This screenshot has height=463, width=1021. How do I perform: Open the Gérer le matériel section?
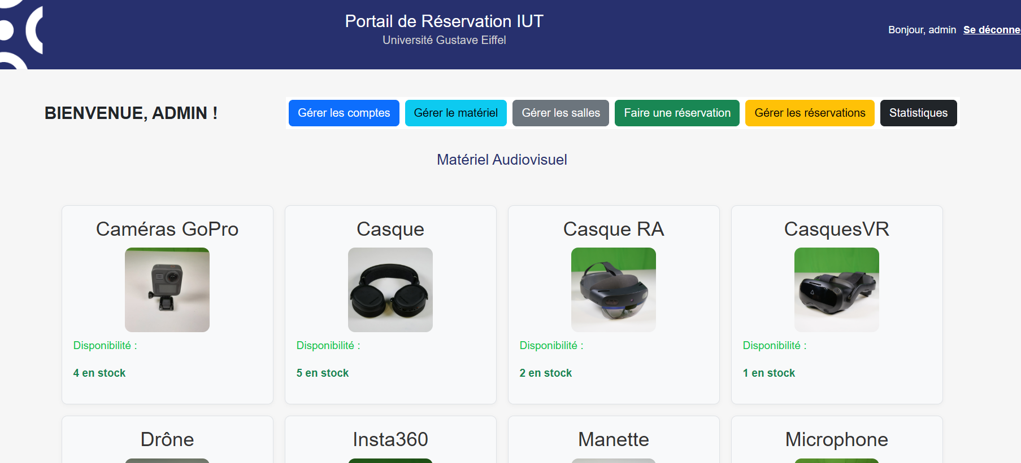(455, 113)
